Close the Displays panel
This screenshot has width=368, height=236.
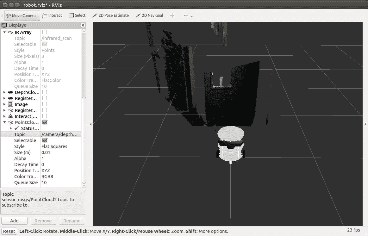(83, 25)
